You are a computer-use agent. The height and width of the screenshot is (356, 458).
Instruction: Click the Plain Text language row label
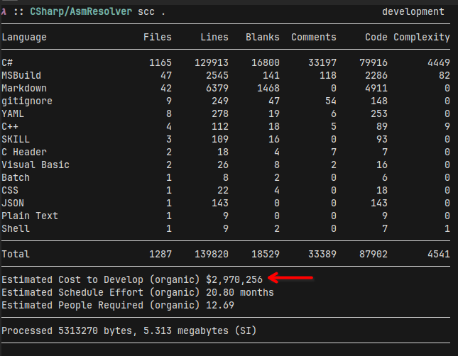(30, 216)
